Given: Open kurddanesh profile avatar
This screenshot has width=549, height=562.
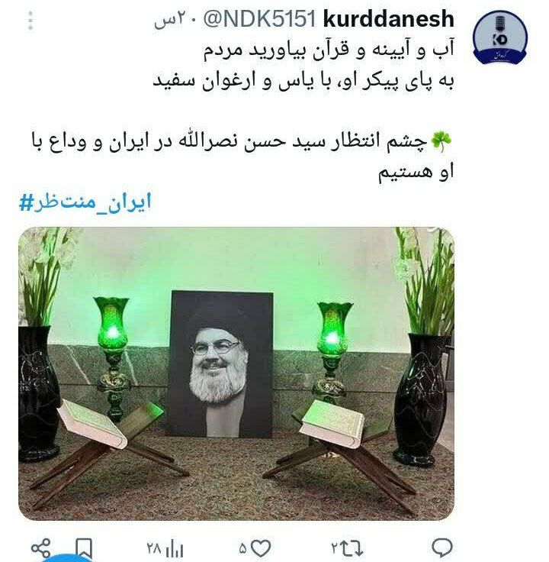Looking at the screenshot, I should point(500,37).
